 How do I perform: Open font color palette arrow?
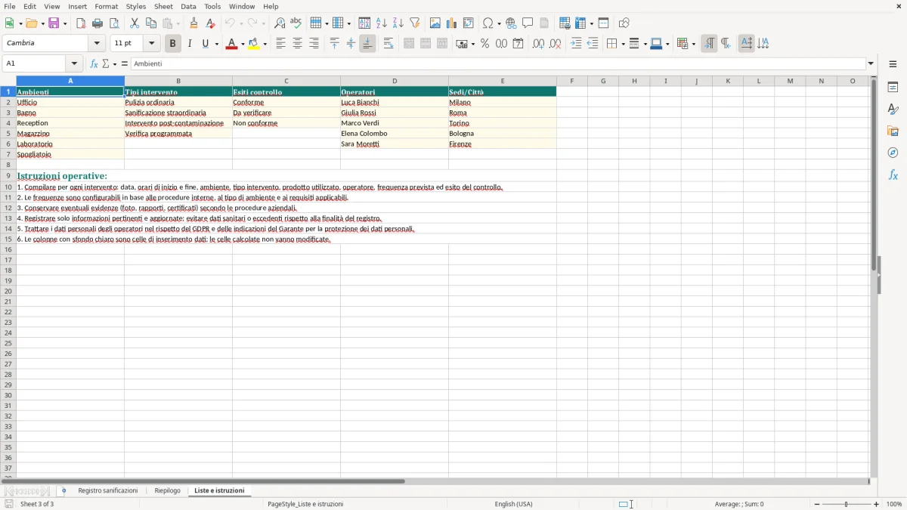(243, 44)
